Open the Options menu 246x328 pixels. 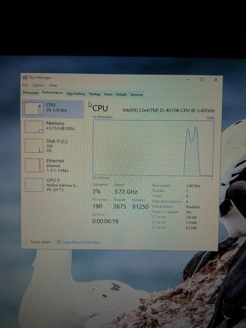pyautogui.click(x=38, y=85)
